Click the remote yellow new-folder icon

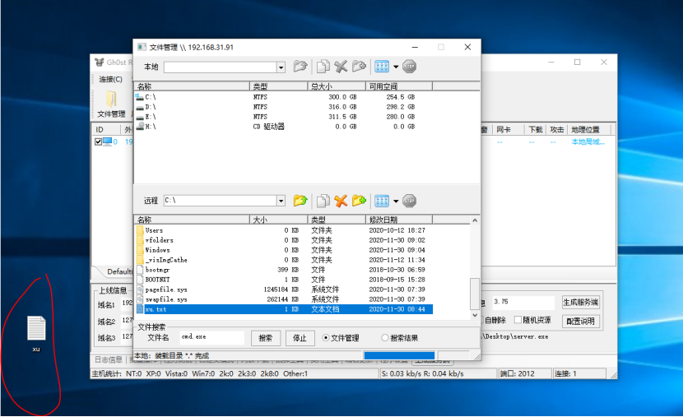(x=359, y=201)
